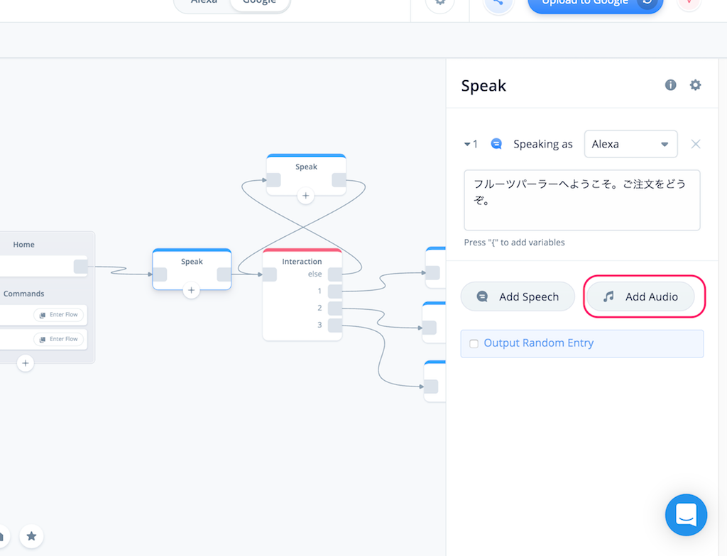This screenshot has height=556, width=727.
Task: Click into the Japanese speech text area
Action: [582, 200]
